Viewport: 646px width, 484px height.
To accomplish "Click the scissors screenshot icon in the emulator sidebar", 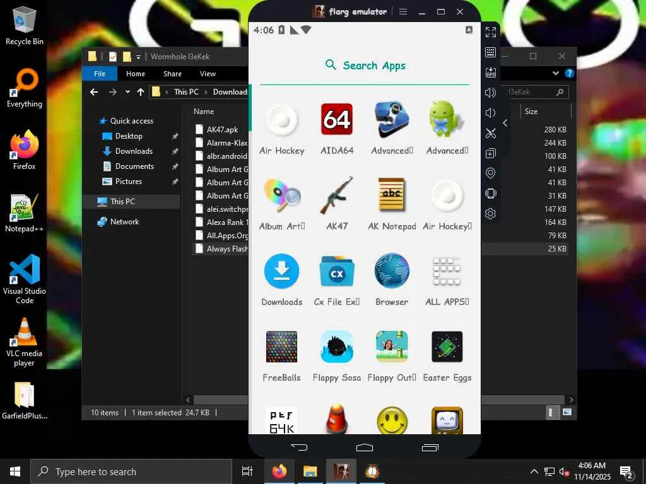I will (490, 133).
